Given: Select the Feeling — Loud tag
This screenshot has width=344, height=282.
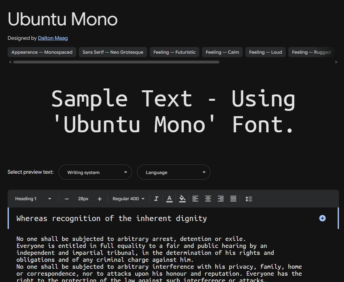Looking at the screenshot, I should tap(266, 52).
